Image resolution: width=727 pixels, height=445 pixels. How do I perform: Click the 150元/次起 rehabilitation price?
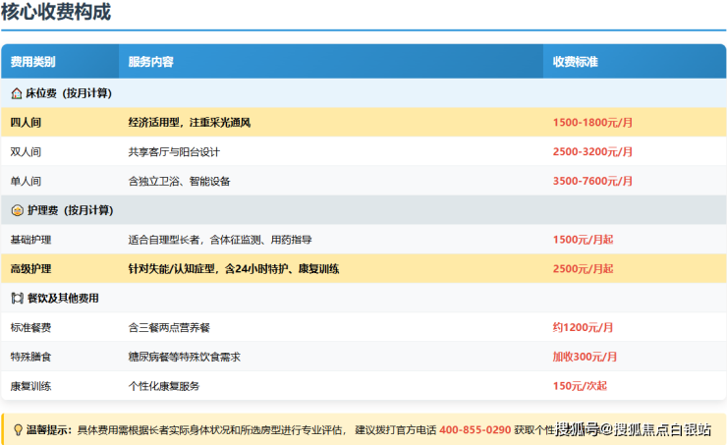pyautogui.click(x=580, y=386)
